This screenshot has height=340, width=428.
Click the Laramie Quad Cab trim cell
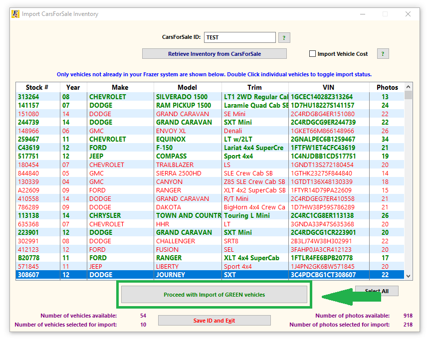(255, 105)
